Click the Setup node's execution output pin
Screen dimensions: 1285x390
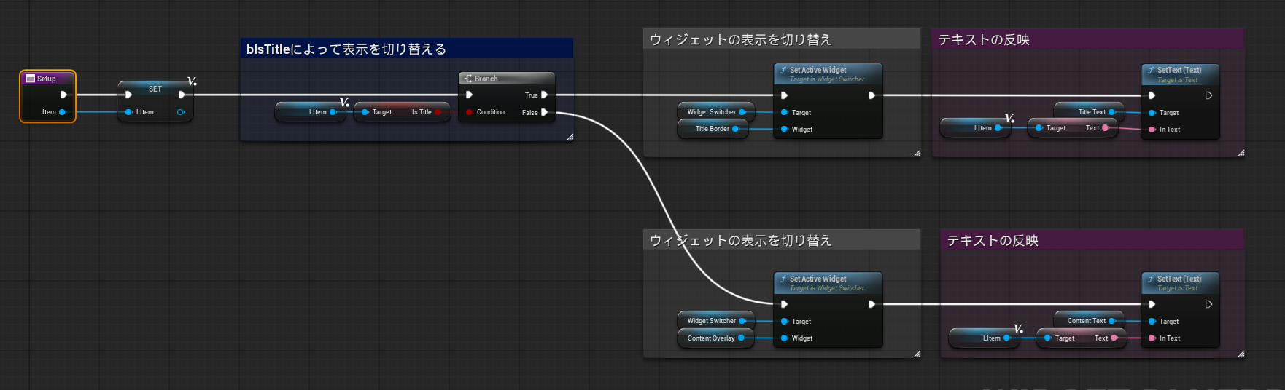click(x=63, y=95)
